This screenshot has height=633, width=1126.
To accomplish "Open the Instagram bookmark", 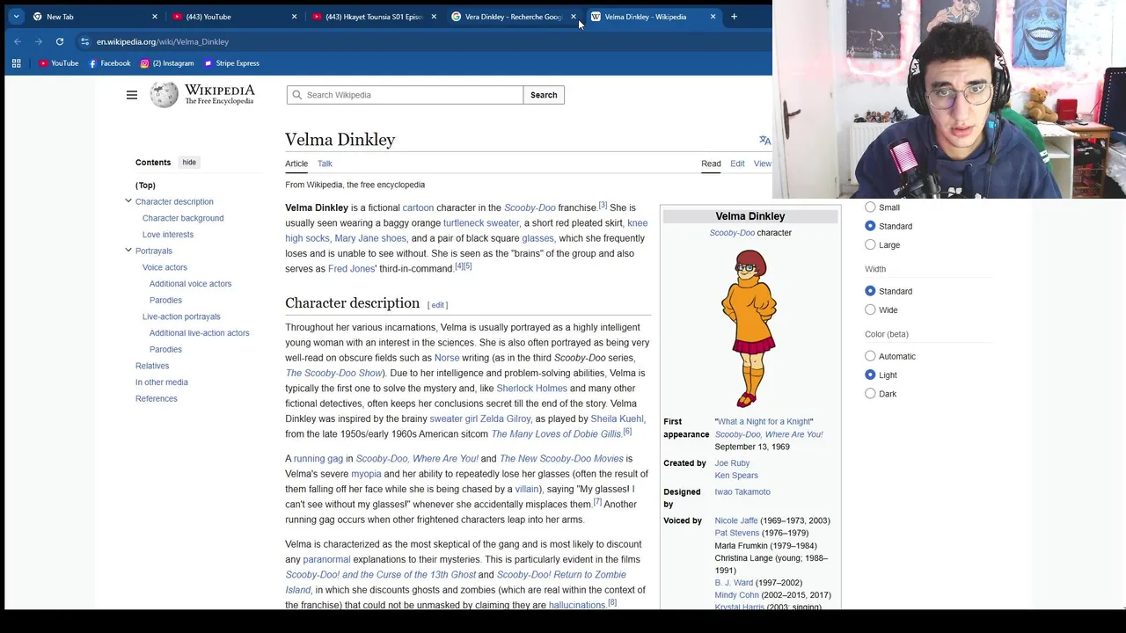I will click(x=167, y=63).
